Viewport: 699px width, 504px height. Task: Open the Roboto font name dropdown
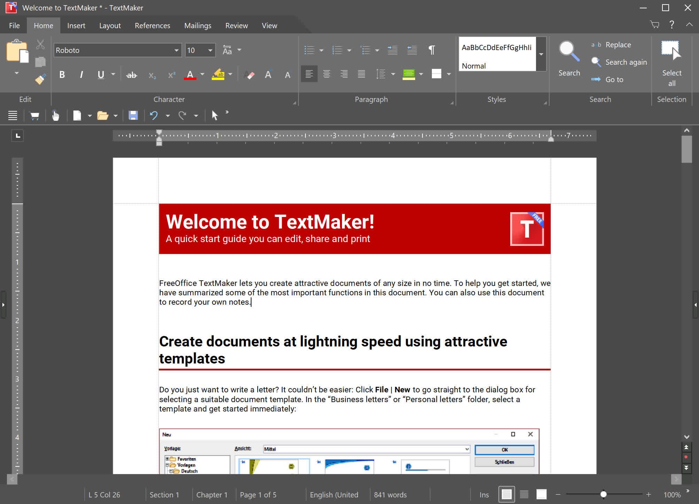click(x=176, y=50)
